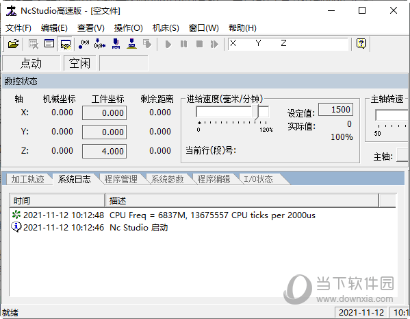Click the Z workpiece coordinate 4.000 box
Image resolution: width=410 pixels, height=319 pixels.
(104, 151)
